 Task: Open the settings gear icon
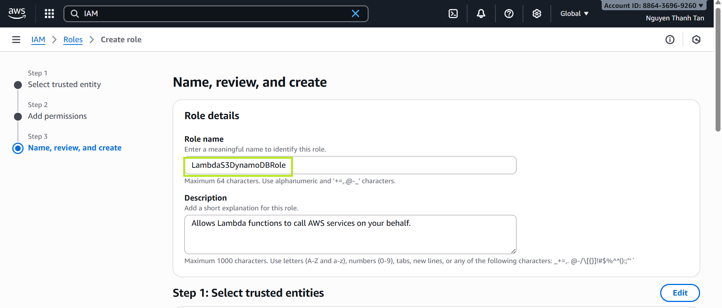pyautogui.click(x=537, y=14)
